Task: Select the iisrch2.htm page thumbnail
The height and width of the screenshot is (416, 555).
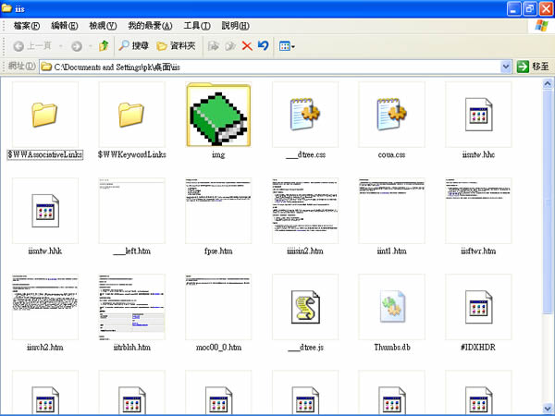Action: 45,307
